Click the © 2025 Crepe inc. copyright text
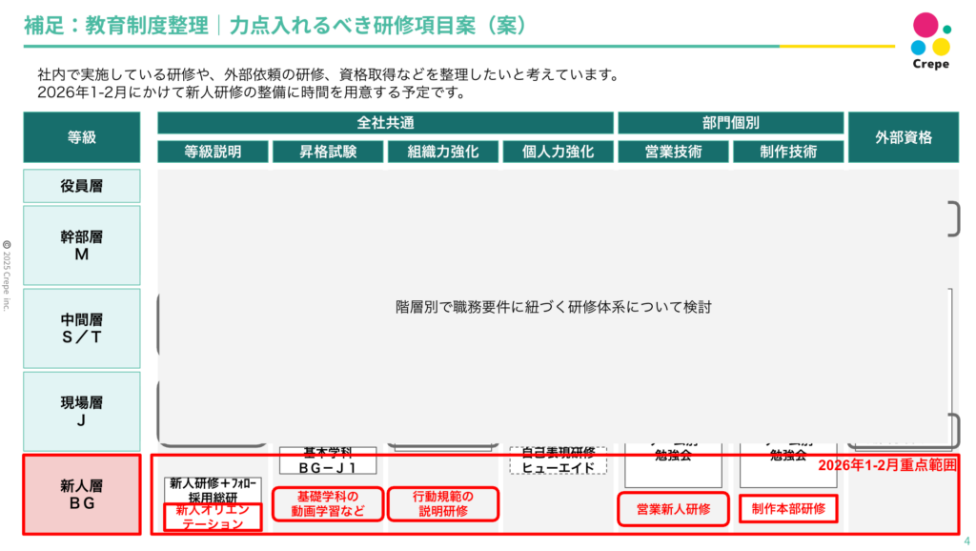The height and width of the screenshot is (551, 976). [x=7, y=275]
